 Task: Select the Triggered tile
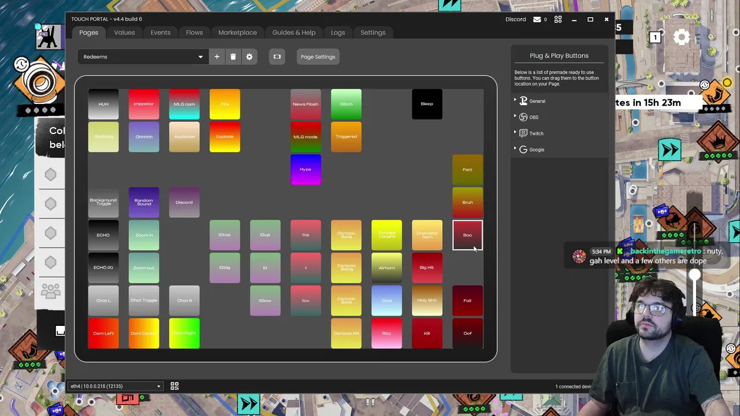tap(346, 137)
